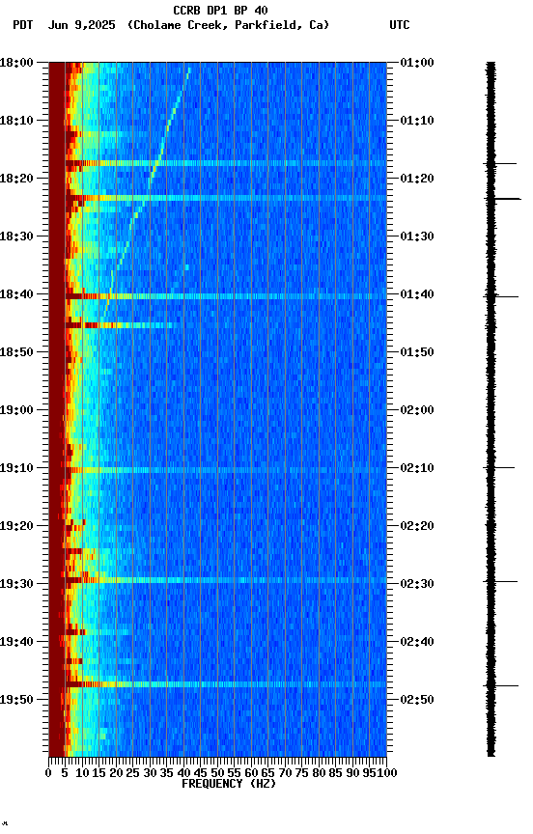Viewport: 533px width, 834px height.
Task: Click the PDT time label 18:20
Action: tap(16, 179)
